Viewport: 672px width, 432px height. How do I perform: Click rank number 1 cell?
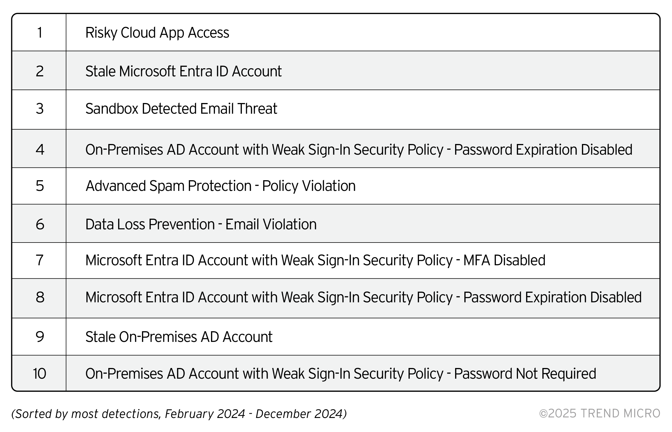point(40,33)
